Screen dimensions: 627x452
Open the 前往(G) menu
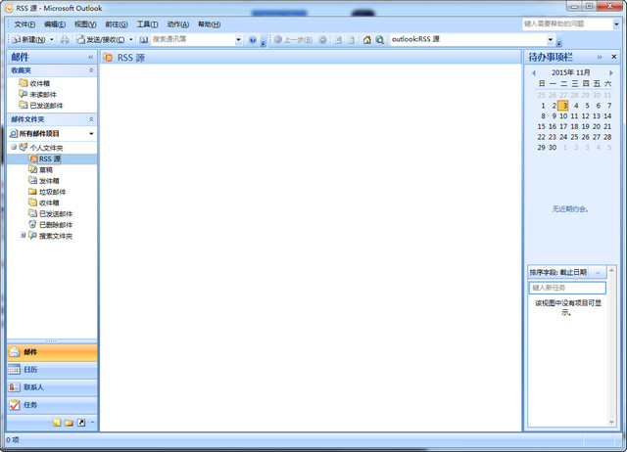(x=117, y=24)
